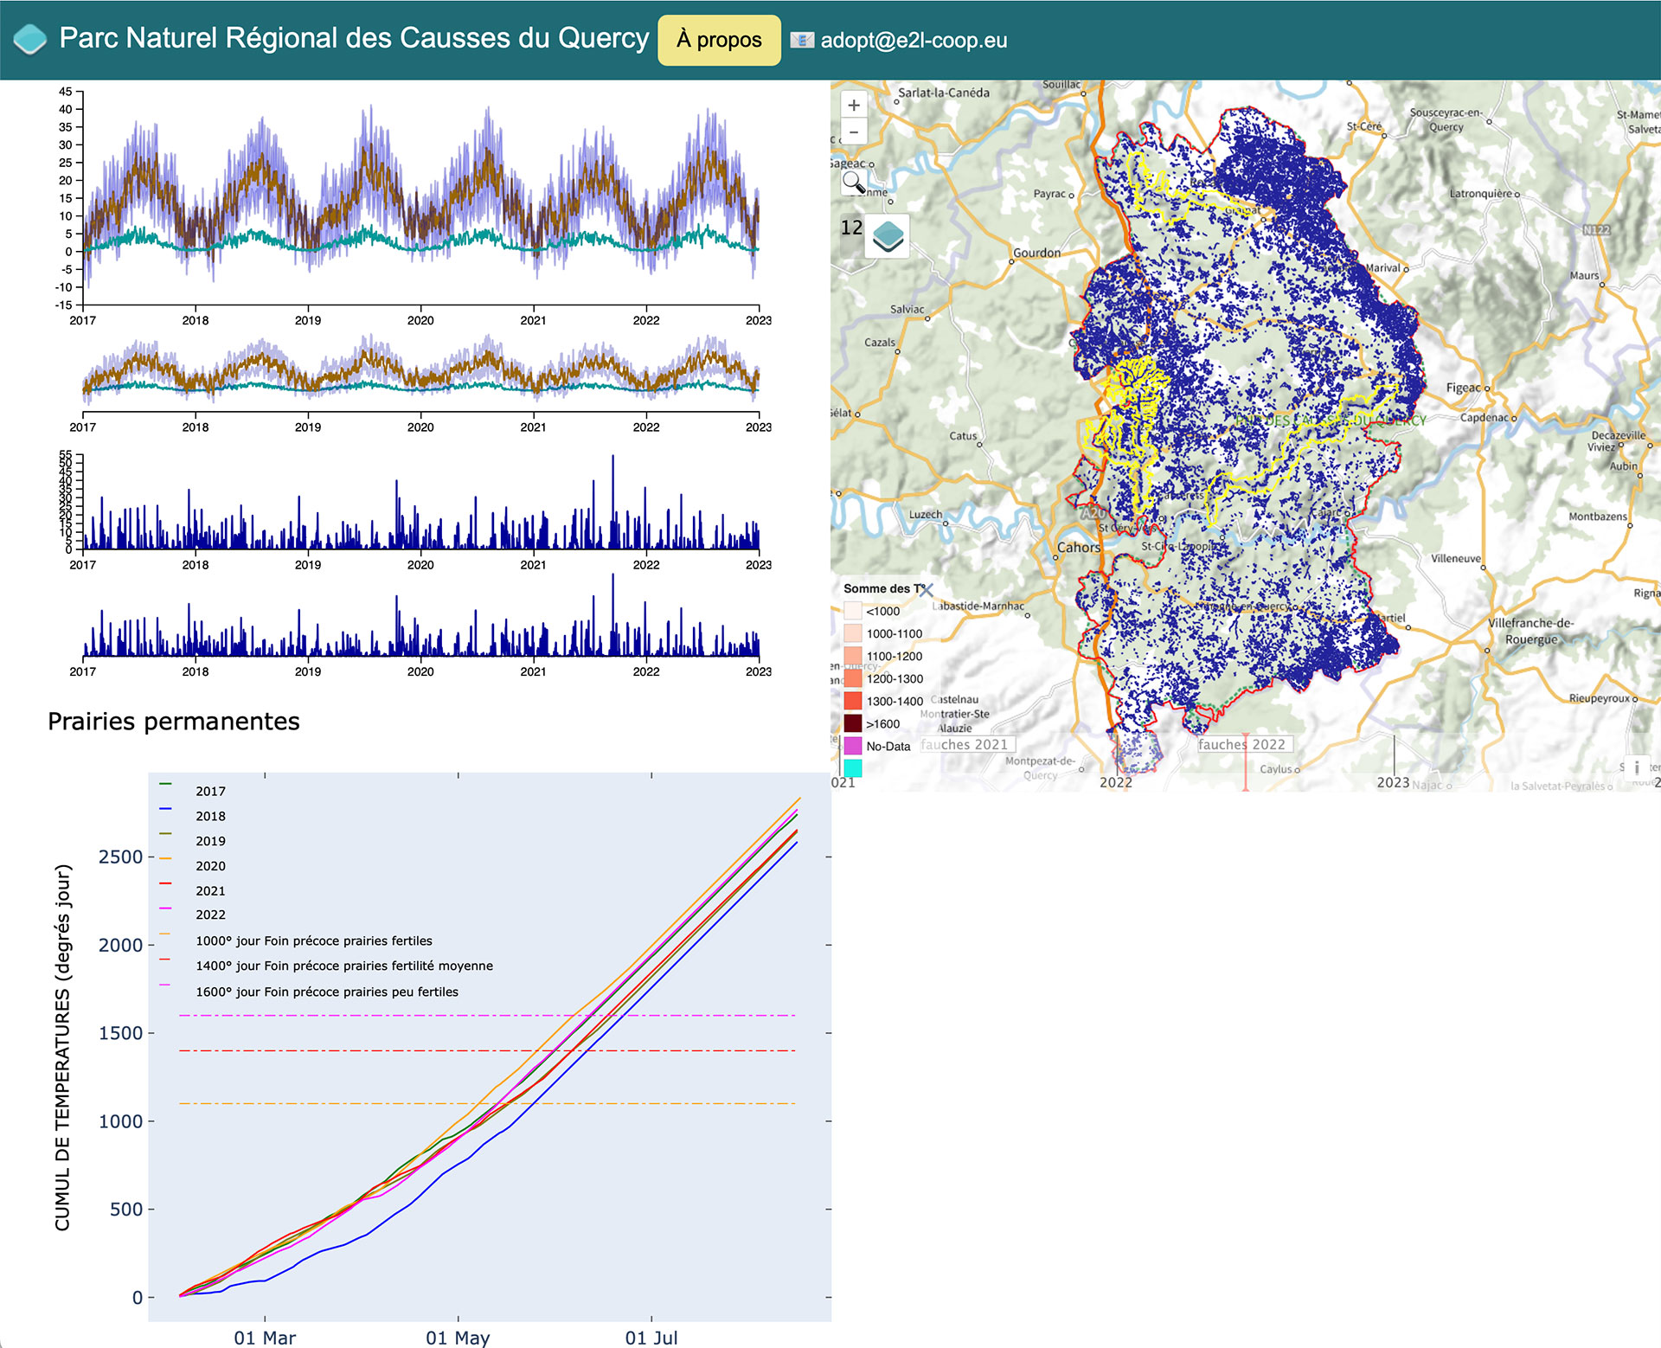Close the Somme des T° legend
The image size is (1661, 1348).
pyautogui.click(x=927, y=589)
